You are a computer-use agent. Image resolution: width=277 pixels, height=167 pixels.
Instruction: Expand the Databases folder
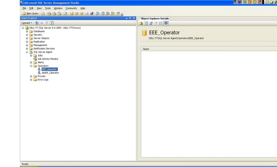[27, 31]
